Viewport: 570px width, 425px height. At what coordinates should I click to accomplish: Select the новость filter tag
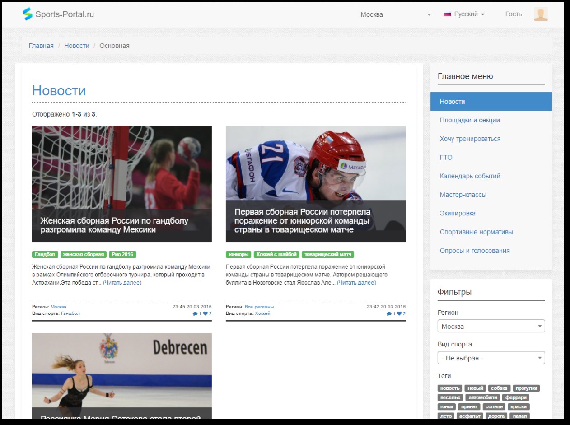click(x=450, y=388)
